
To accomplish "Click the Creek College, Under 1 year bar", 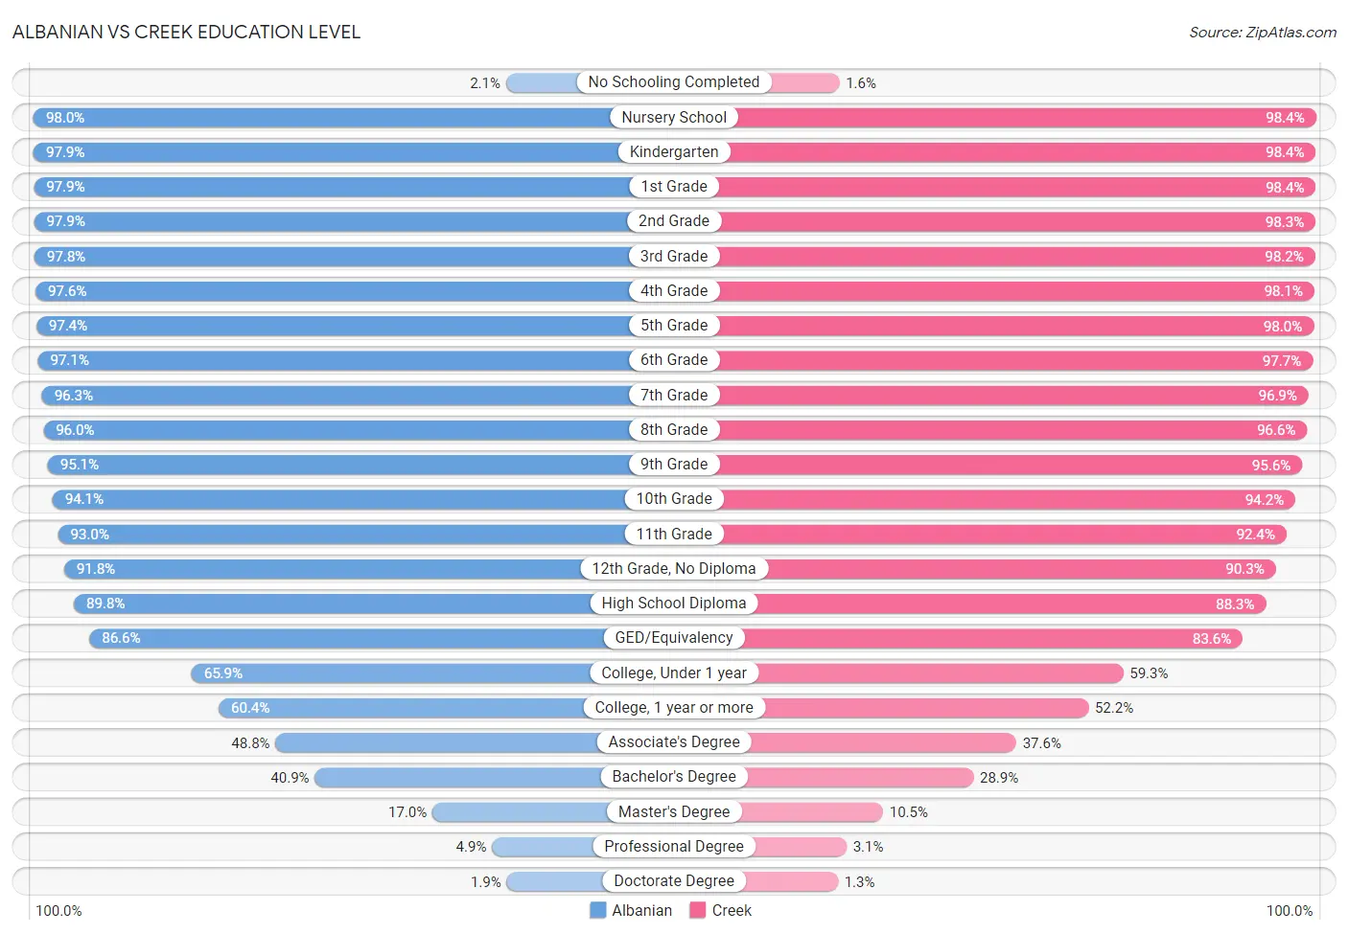I will [898, 672].
